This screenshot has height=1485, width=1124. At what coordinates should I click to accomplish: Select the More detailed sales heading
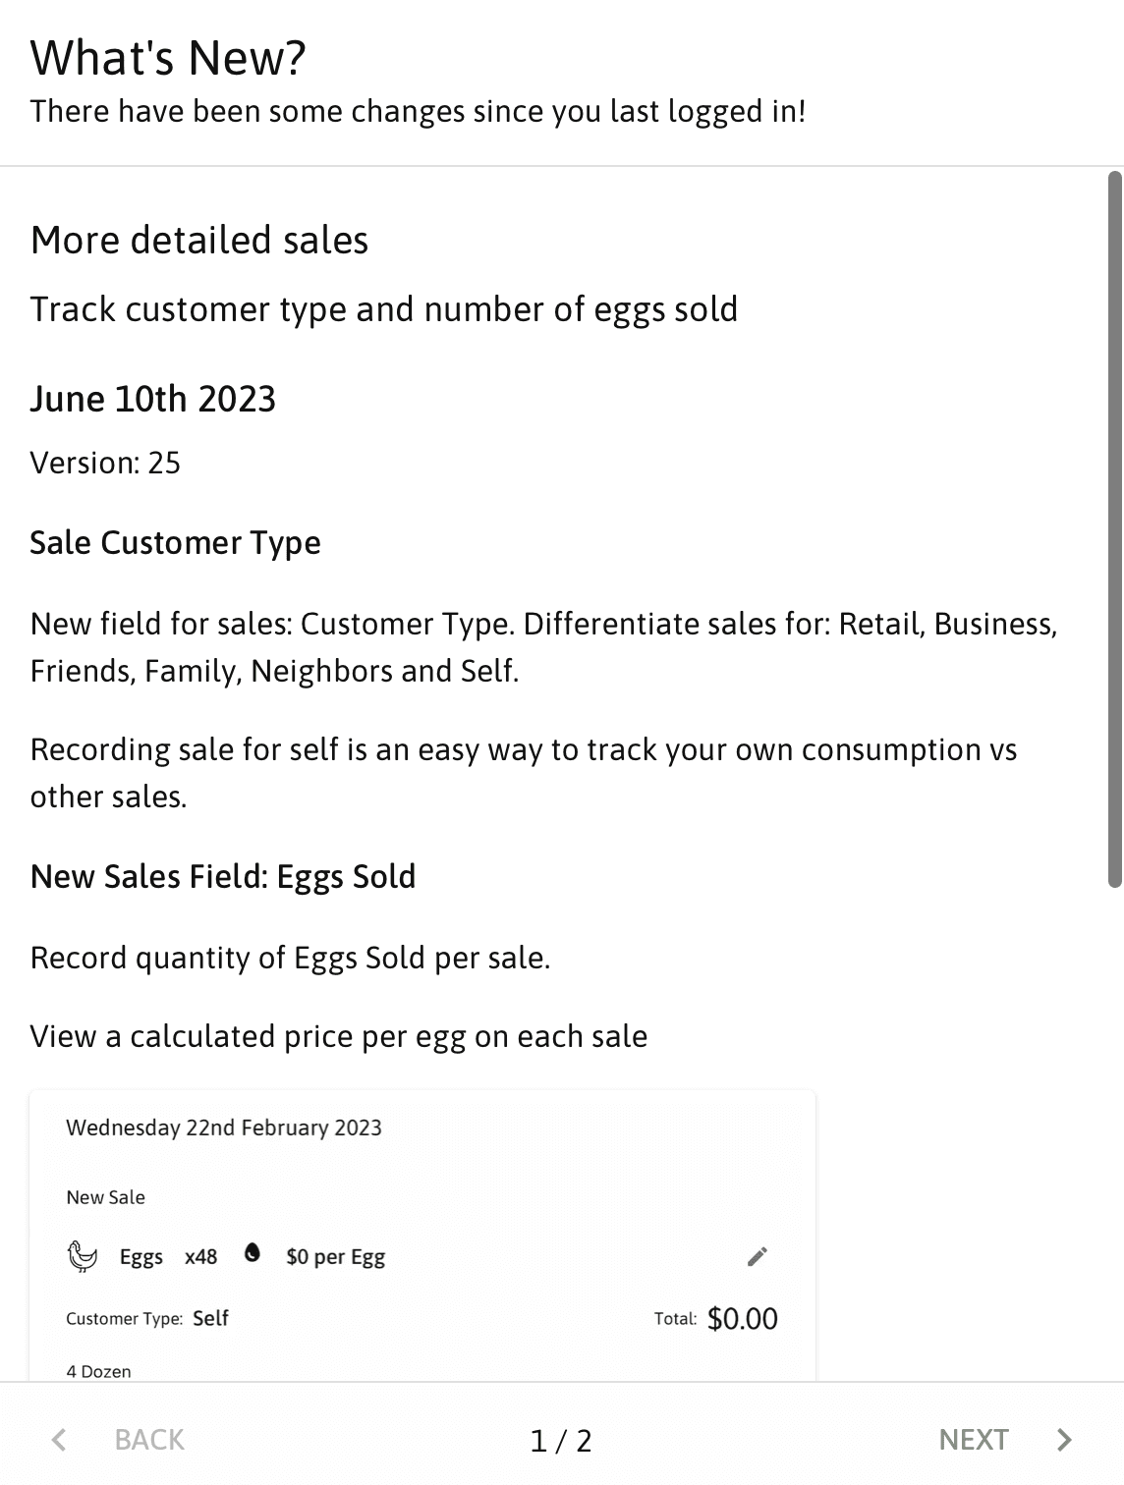click(199, 240)
